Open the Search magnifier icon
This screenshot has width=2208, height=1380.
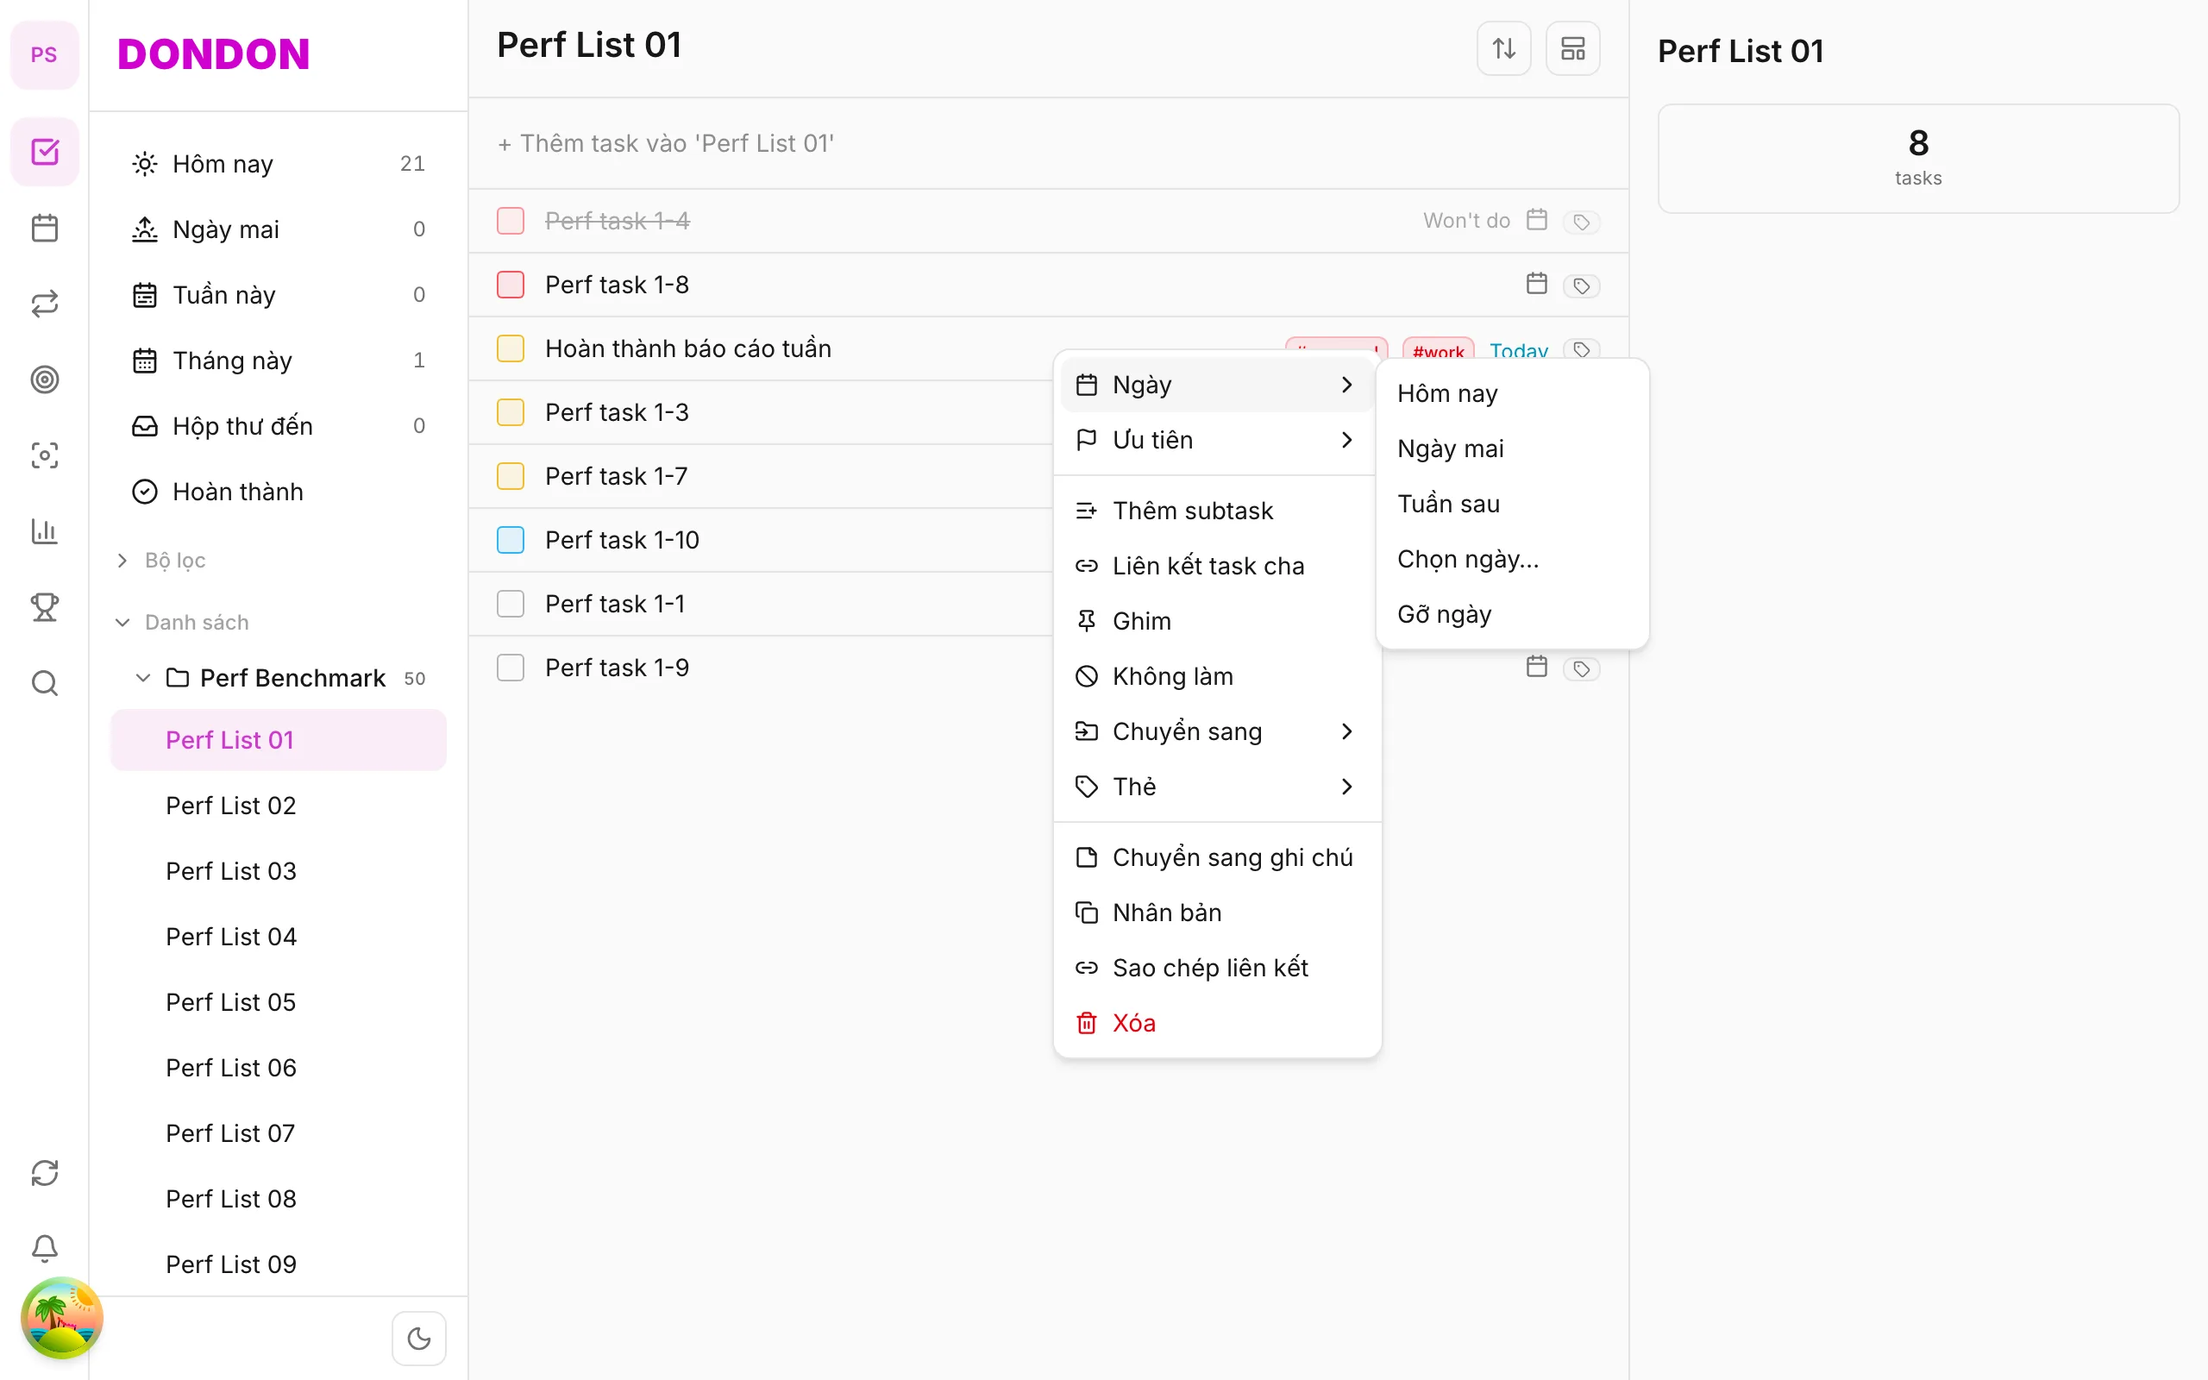(44, 683)
